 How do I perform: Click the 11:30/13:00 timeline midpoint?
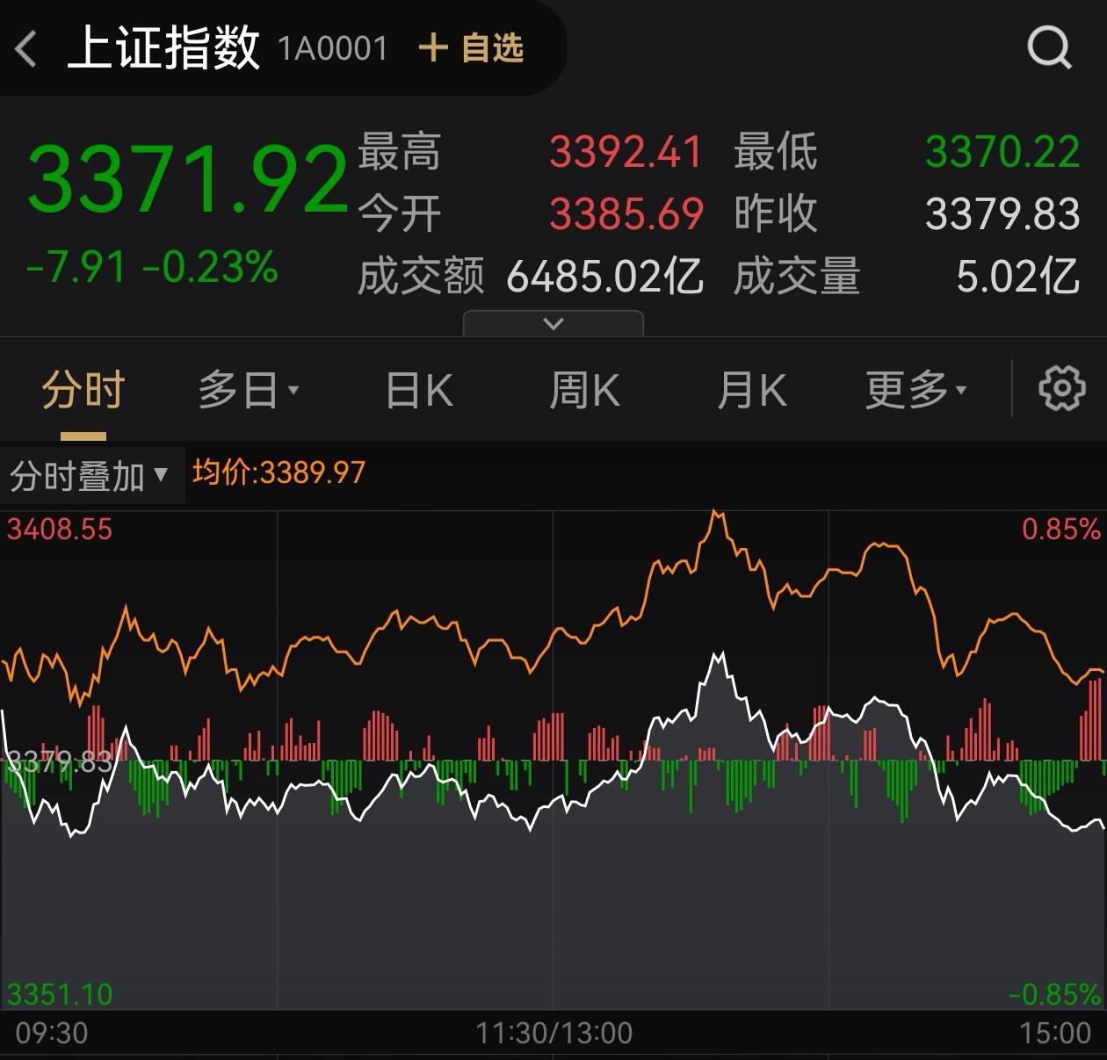pos(552,1033)
